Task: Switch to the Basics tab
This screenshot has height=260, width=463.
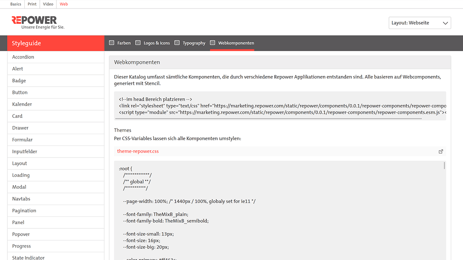Action: click(15, 4)
